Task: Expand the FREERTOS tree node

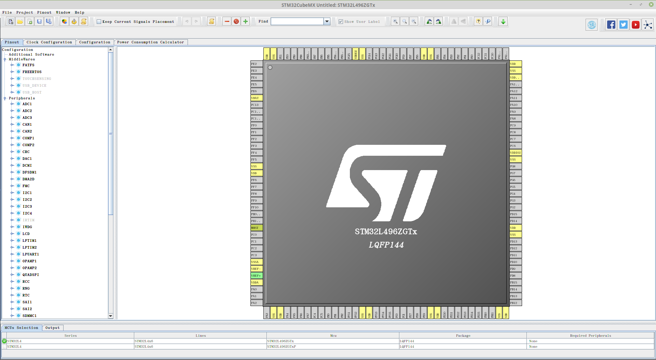Action: point(12,72)
